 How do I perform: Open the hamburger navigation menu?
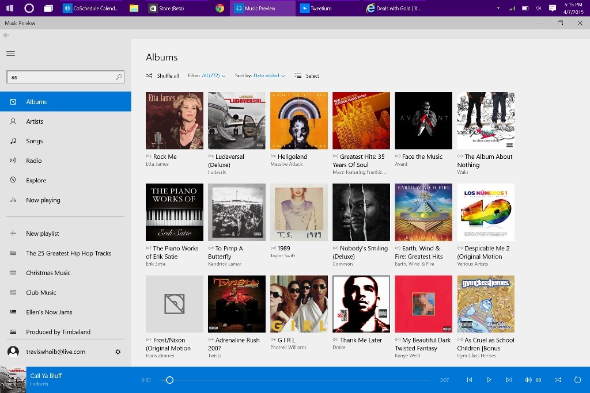coord(10,54)
